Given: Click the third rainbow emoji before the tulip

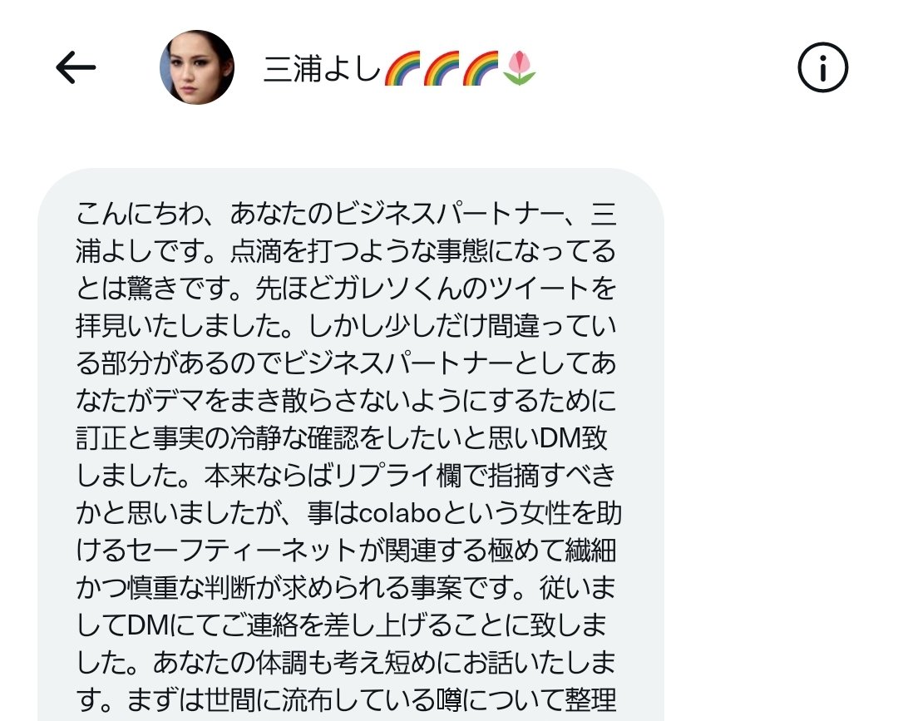Looking at the screenshot, I should pos(481,68).
